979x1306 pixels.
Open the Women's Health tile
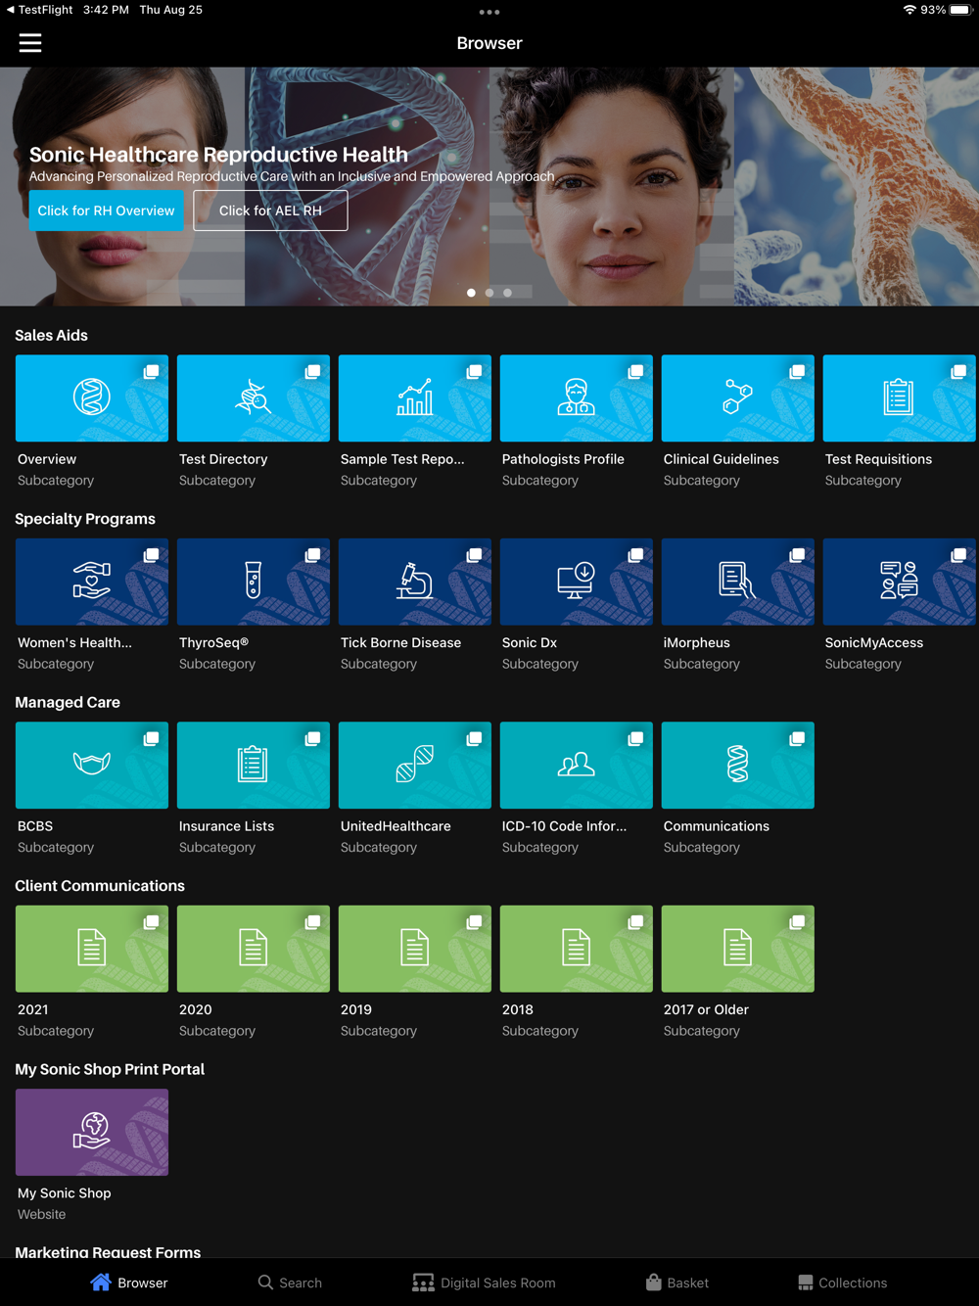(92, 582)
